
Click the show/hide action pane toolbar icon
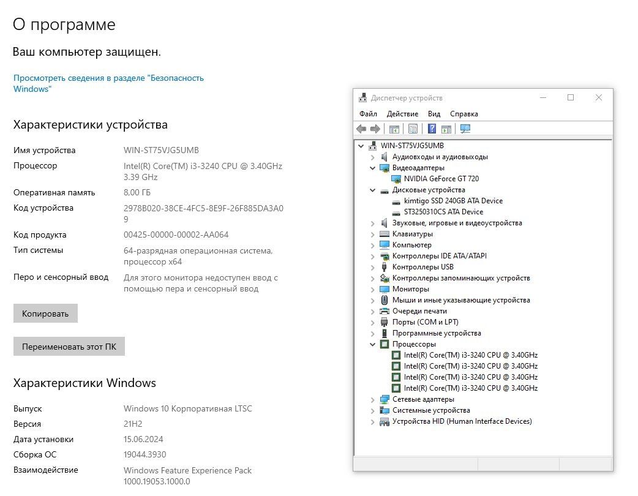click(446, 129)
